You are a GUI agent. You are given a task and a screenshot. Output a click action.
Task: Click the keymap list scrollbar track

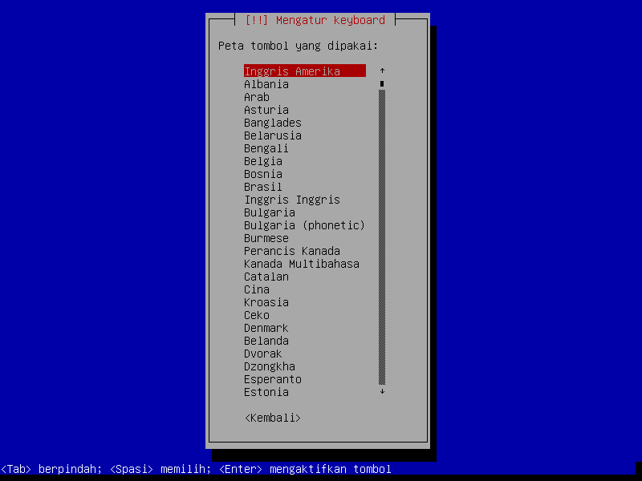coord(382,237)
